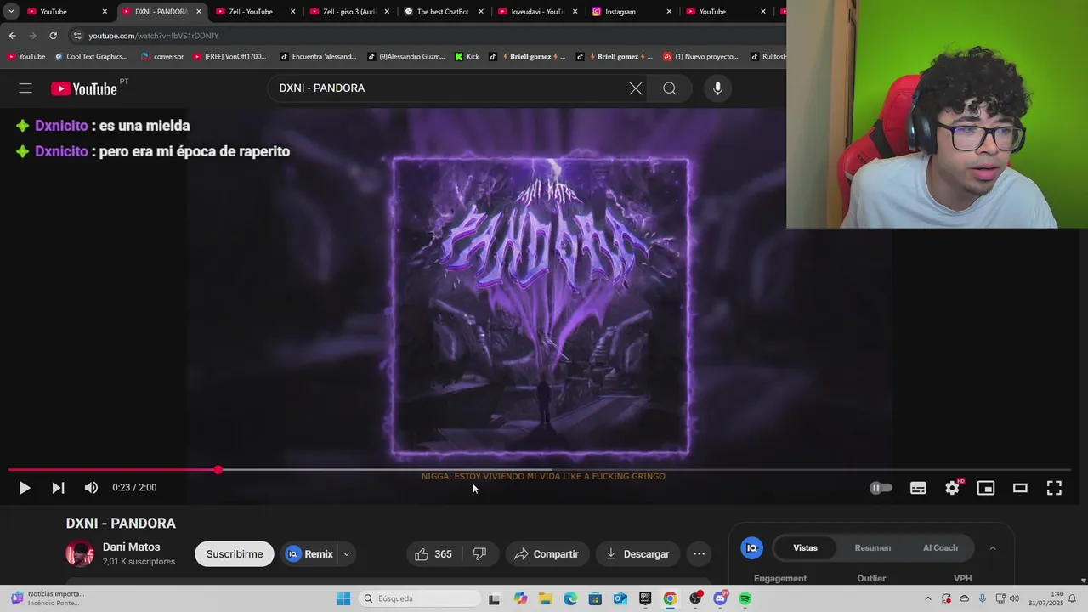
Task: Open the Kick bookmark
Action: pyautogui.click(x=467, y=57)
